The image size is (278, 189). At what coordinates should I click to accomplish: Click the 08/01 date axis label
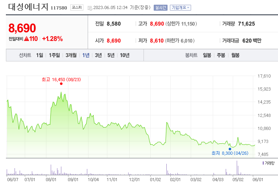[51, 180]
